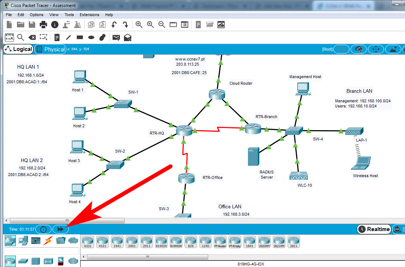Add a Complex PDU open envelope
This screenshot has width=405, height=267.
coord(128,38)
